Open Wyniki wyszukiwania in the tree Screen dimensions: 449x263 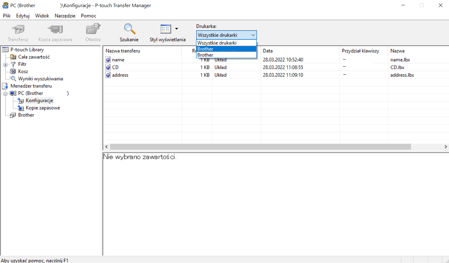click(x=40, y=79)
